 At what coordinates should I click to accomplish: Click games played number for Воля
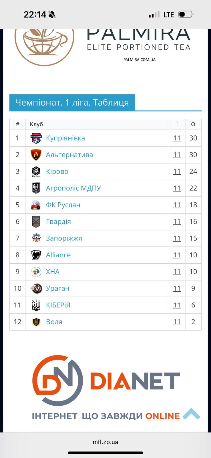[177, 322]
